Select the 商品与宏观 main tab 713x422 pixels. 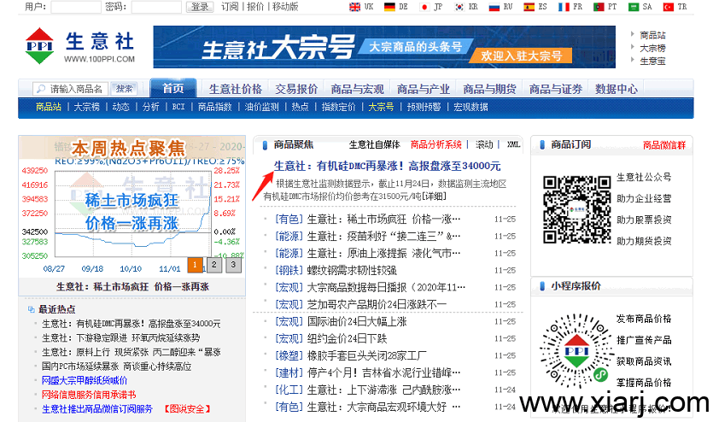point(357,89)
